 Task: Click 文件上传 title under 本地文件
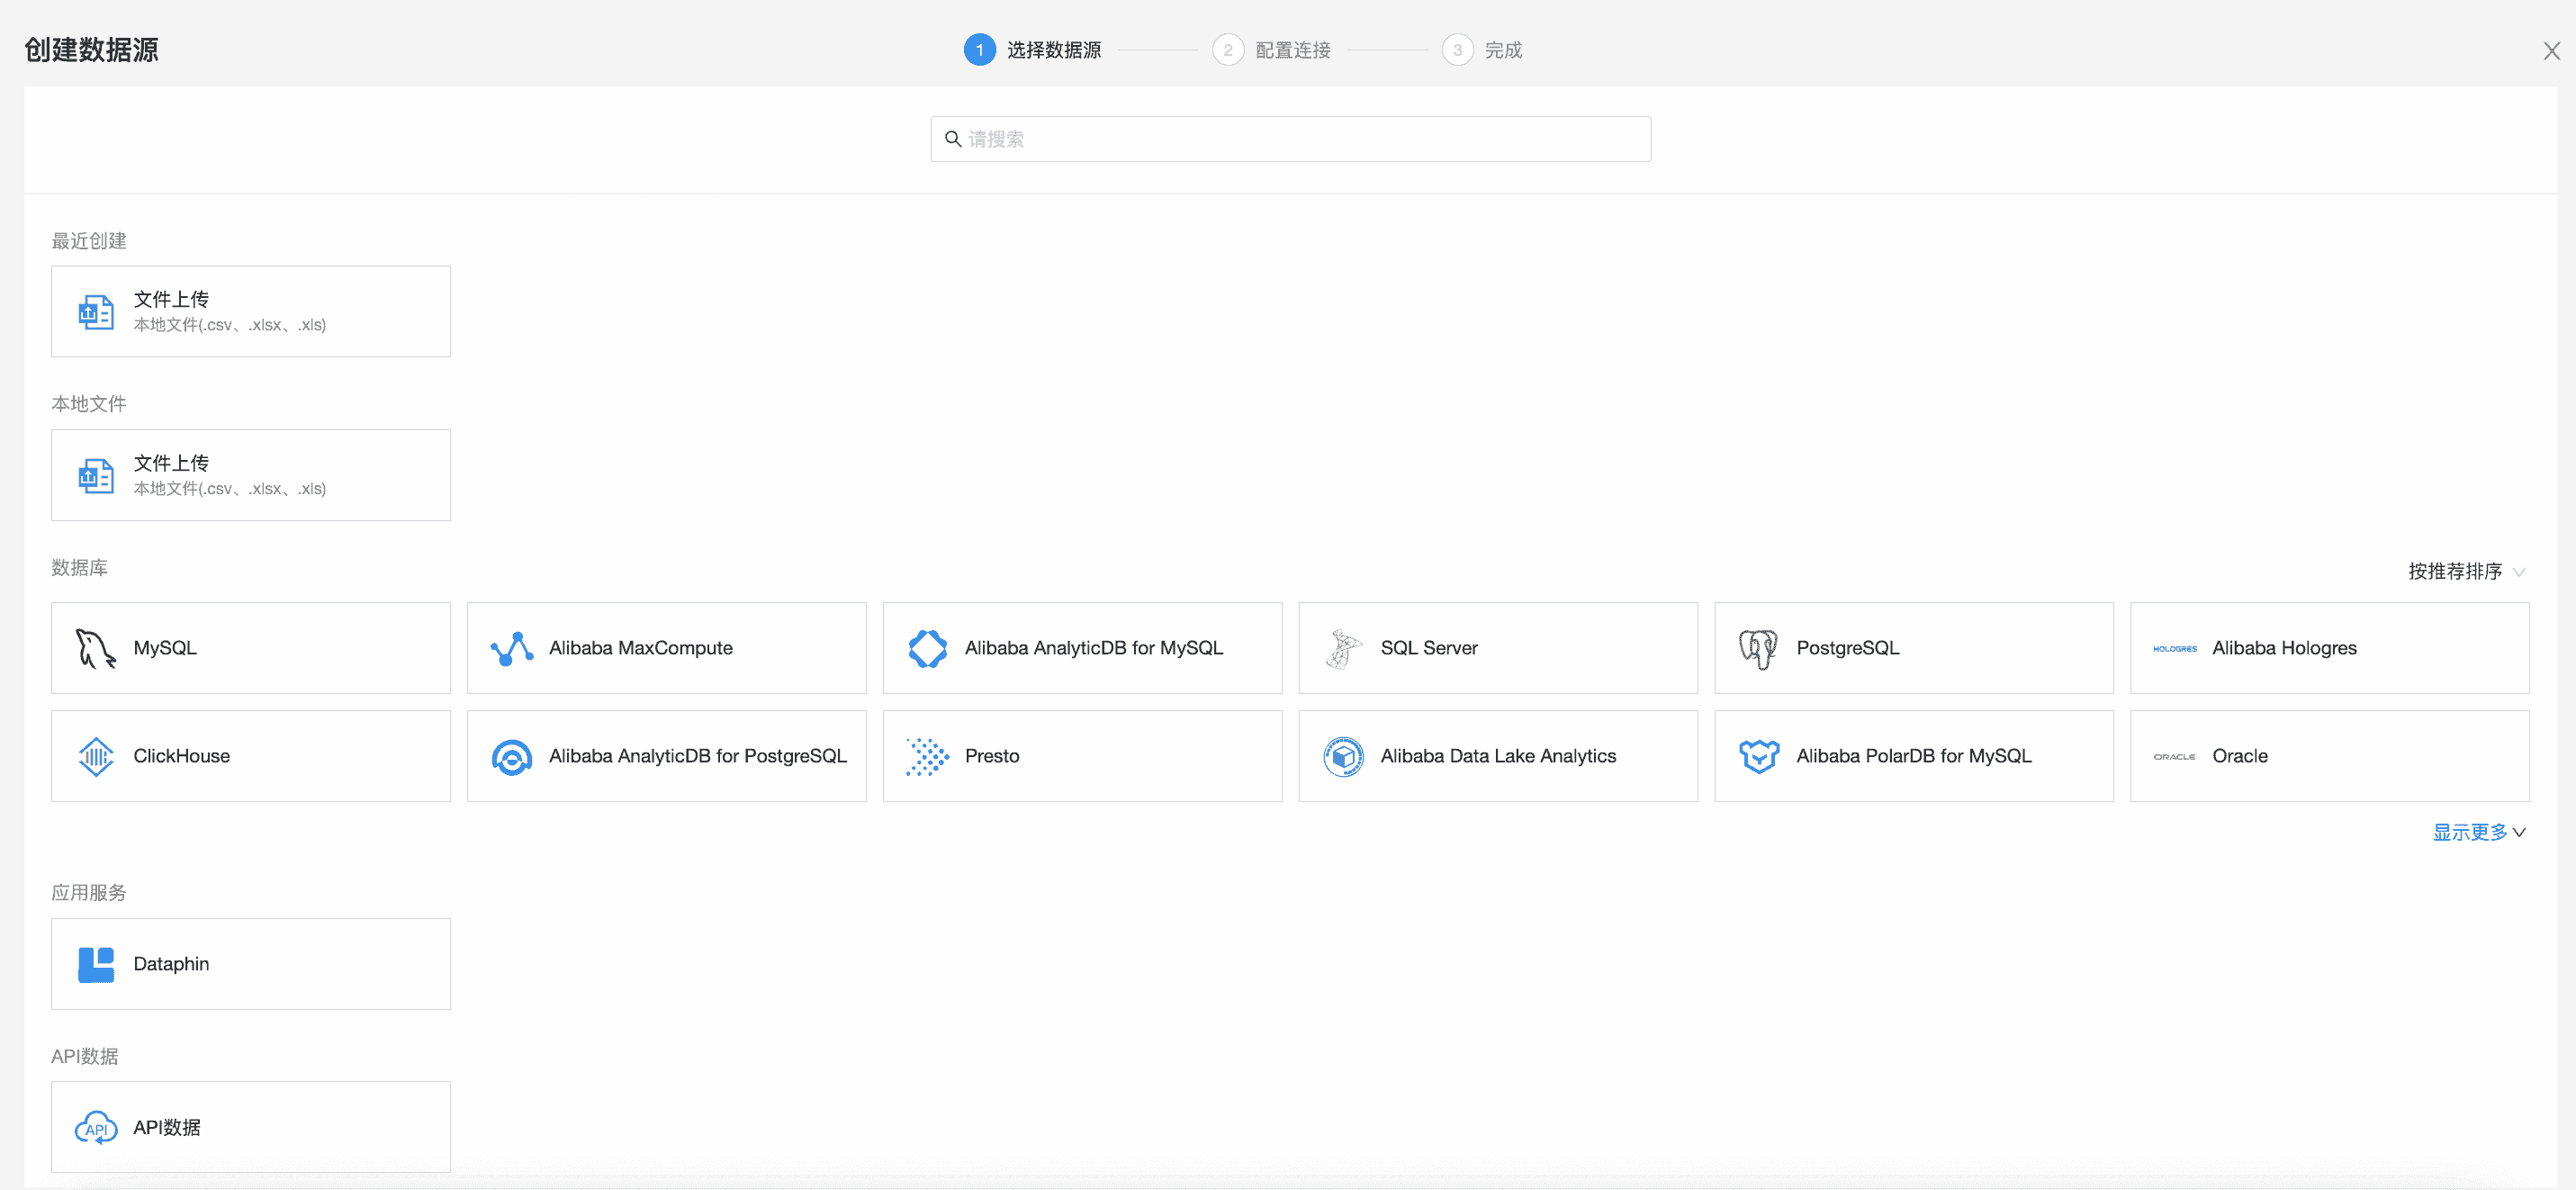click(x=171, y=463)
